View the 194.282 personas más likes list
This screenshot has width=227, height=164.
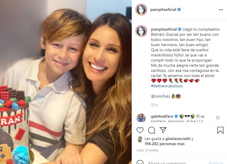[164, 144]
